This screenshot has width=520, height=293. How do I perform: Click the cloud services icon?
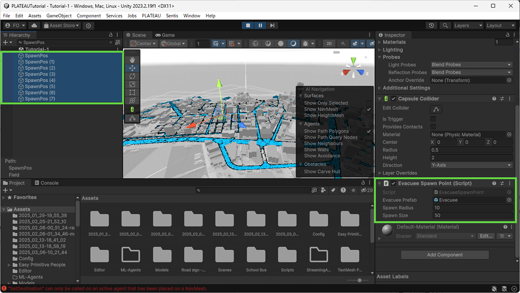point(34,26)
